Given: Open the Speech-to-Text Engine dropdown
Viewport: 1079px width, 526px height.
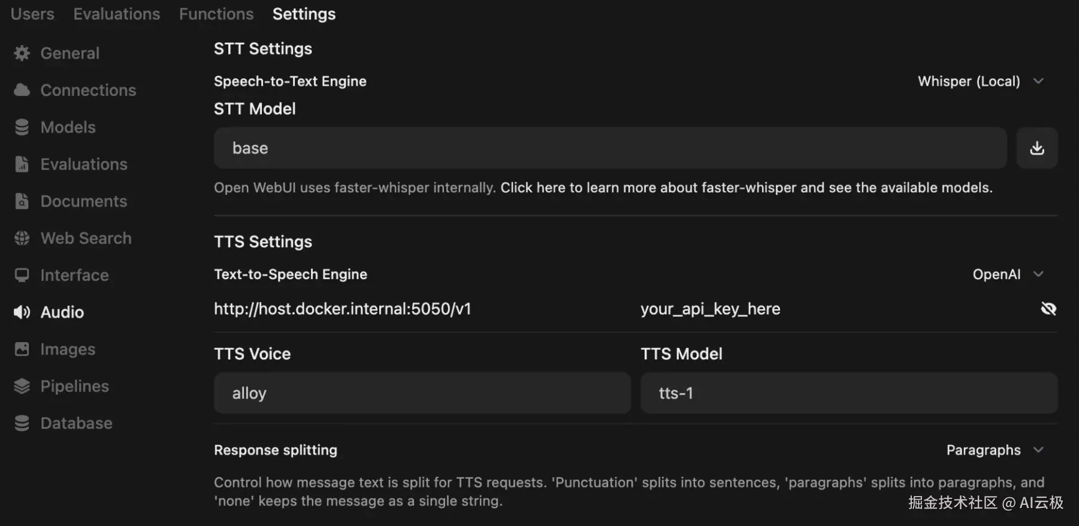Looking at the screenshot, I should 980,81.
